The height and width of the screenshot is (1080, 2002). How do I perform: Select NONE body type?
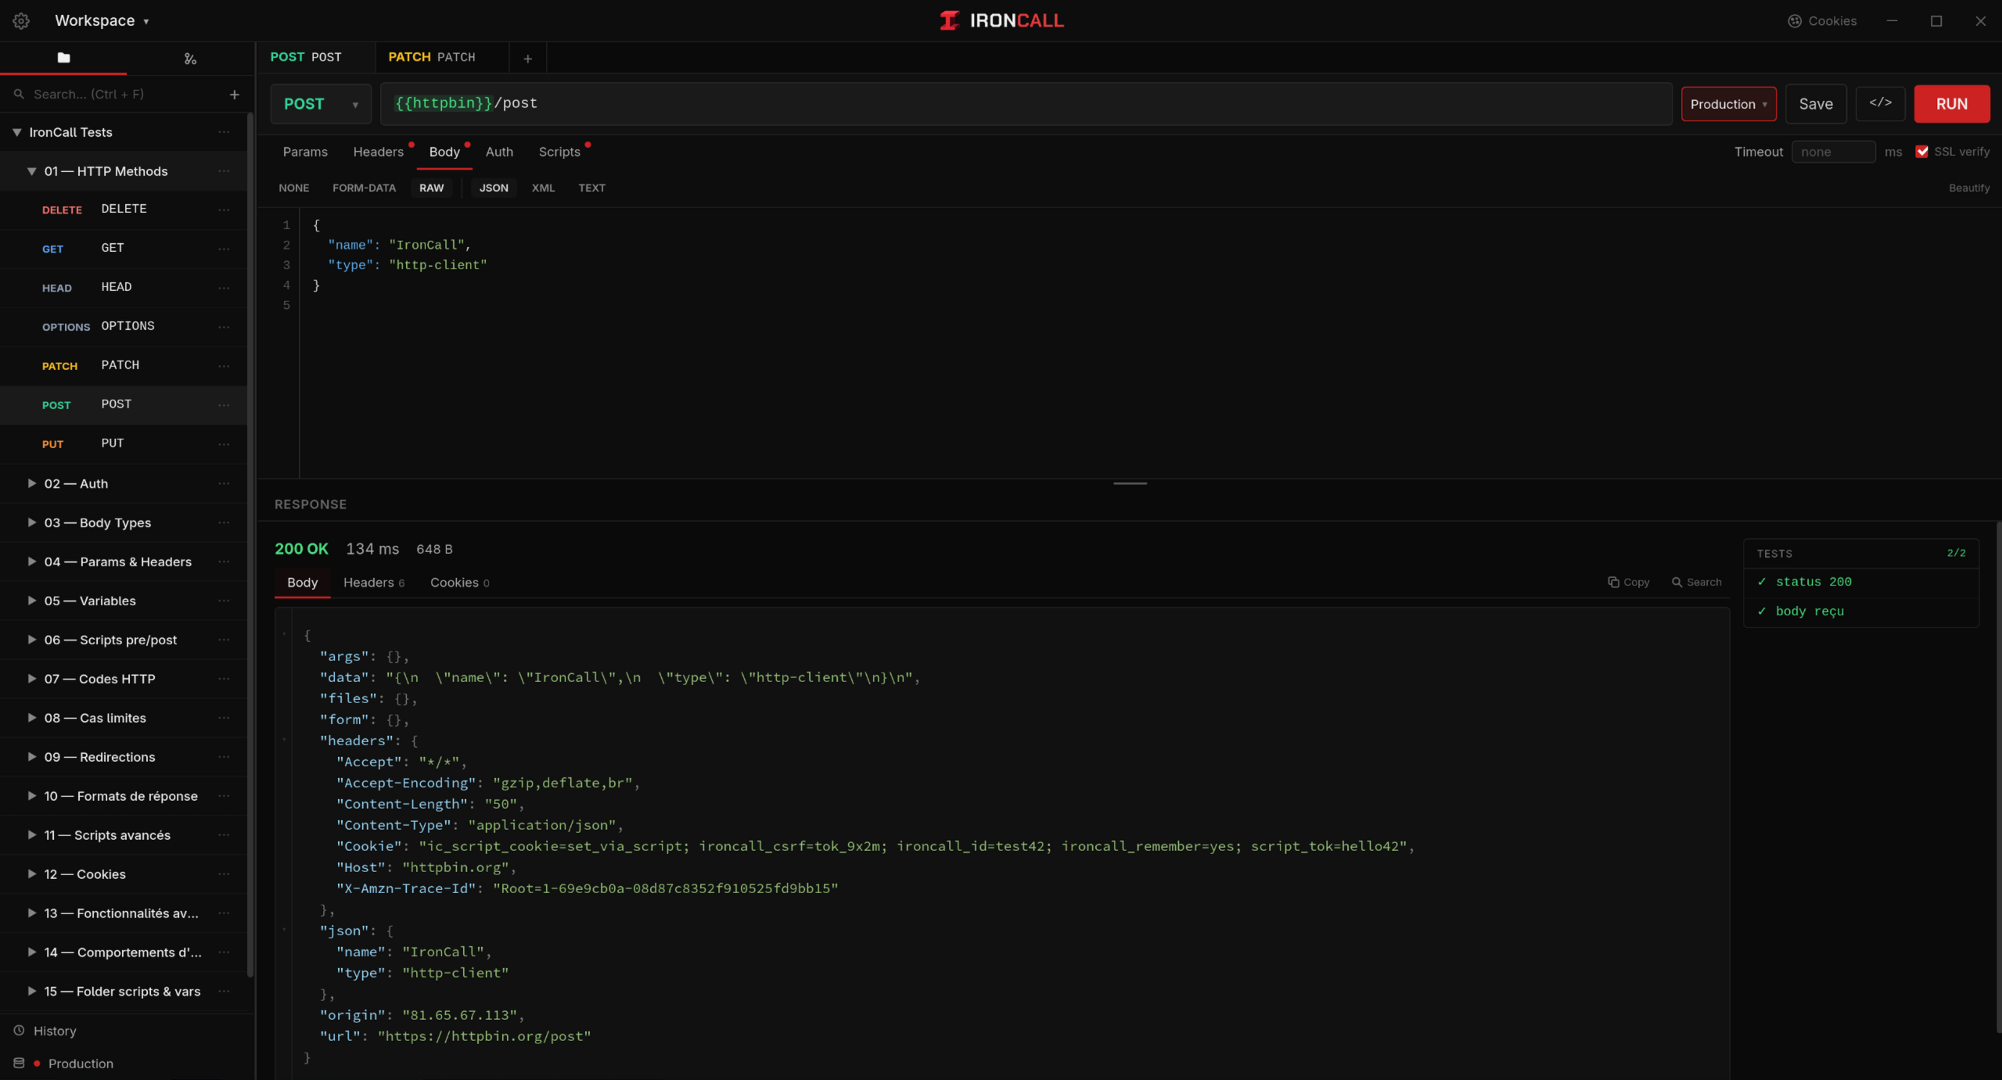294,188
